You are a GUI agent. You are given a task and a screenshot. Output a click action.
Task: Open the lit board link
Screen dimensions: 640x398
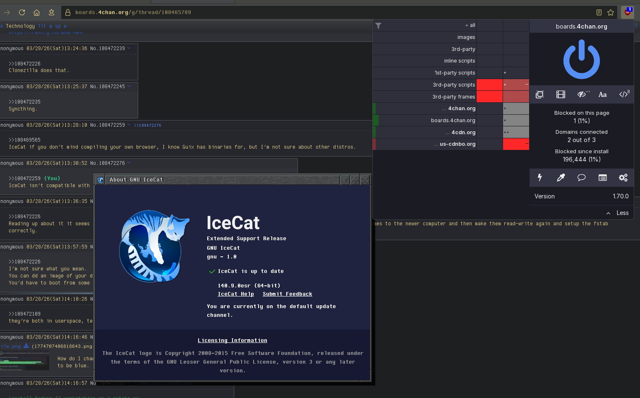coord(42,26)
